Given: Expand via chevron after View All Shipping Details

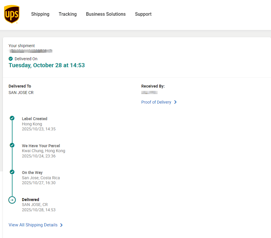Looking at the screenshot, I should point(61,225).
